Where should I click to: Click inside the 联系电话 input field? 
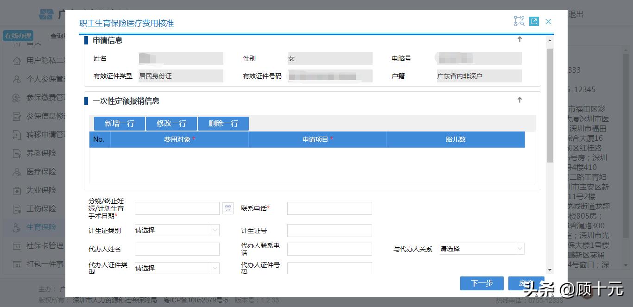click(x=329, y=208)
